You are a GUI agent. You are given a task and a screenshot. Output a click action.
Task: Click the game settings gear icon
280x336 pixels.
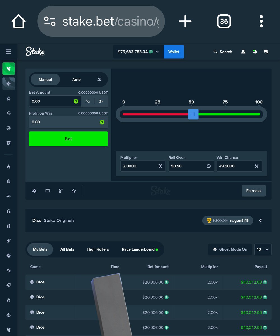34,191
